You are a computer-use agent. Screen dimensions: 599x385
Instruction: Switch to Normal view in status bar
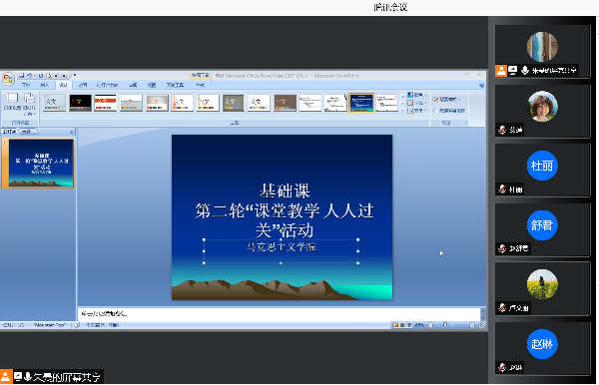[x=395, y=325]
